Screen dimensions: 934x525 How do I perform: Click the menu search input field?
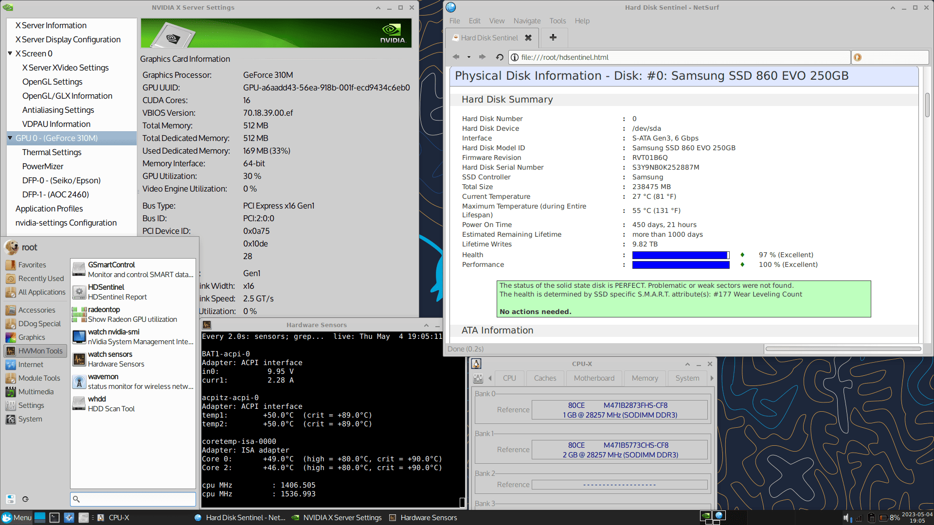133,499
